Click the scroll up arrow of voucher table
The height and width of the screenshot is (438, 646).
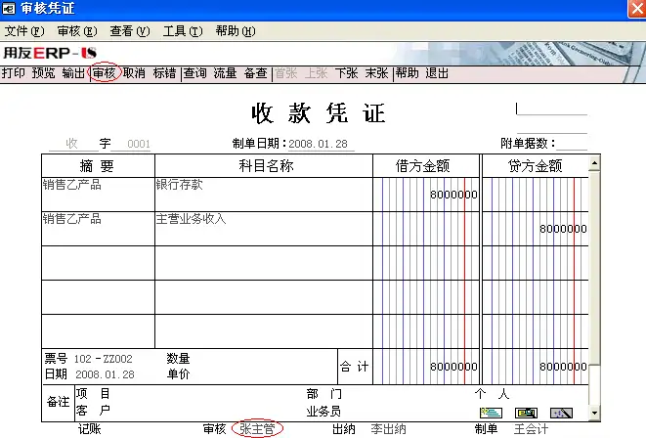(594, 163)
